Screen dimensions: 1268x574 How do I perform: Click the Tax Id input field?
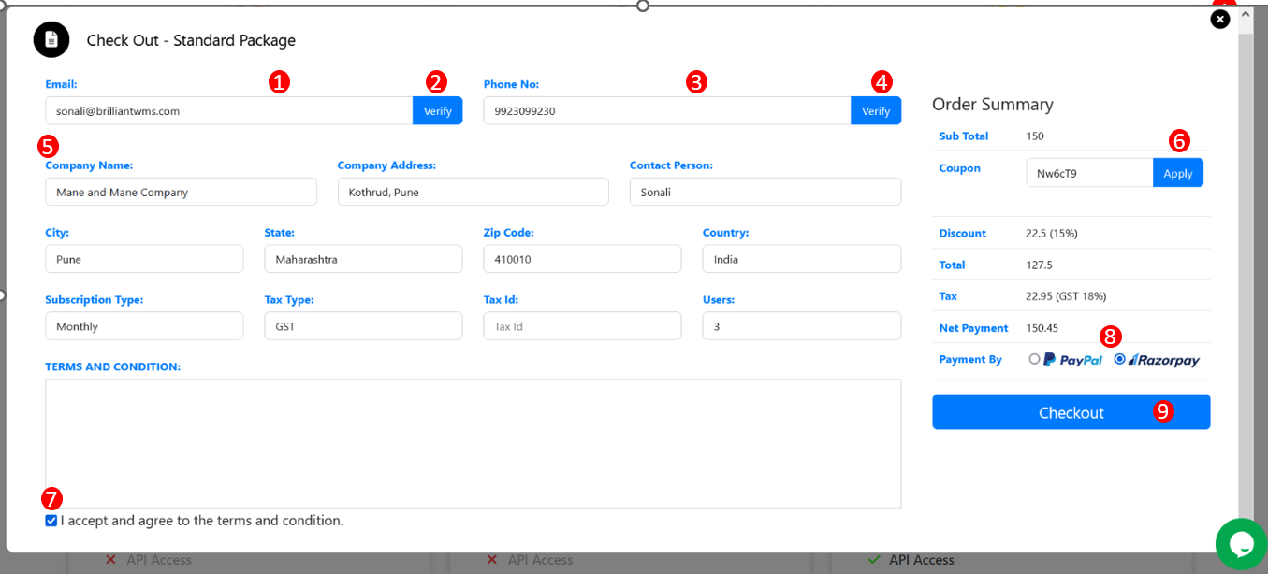pyautogui.click(x=582, y=326)
